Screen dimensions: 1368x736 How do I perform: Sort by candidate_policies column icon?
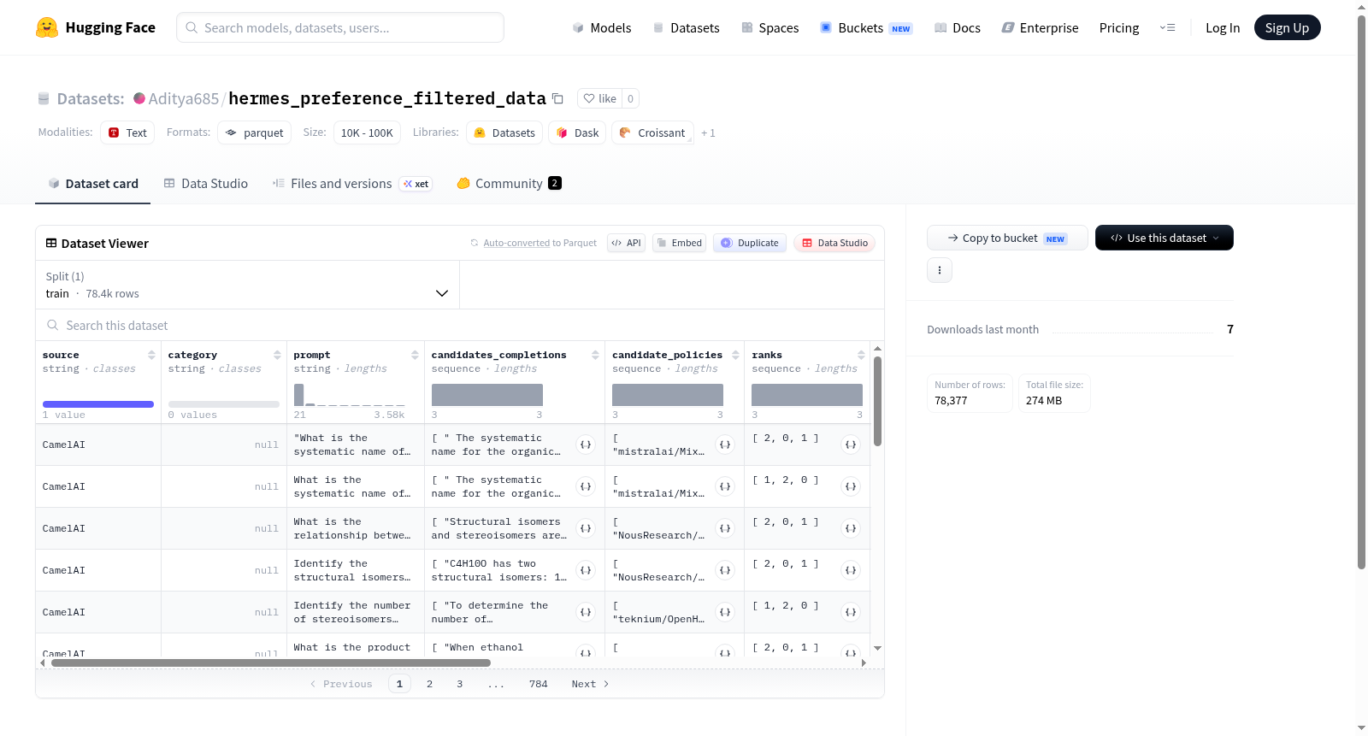click(735, 355)
